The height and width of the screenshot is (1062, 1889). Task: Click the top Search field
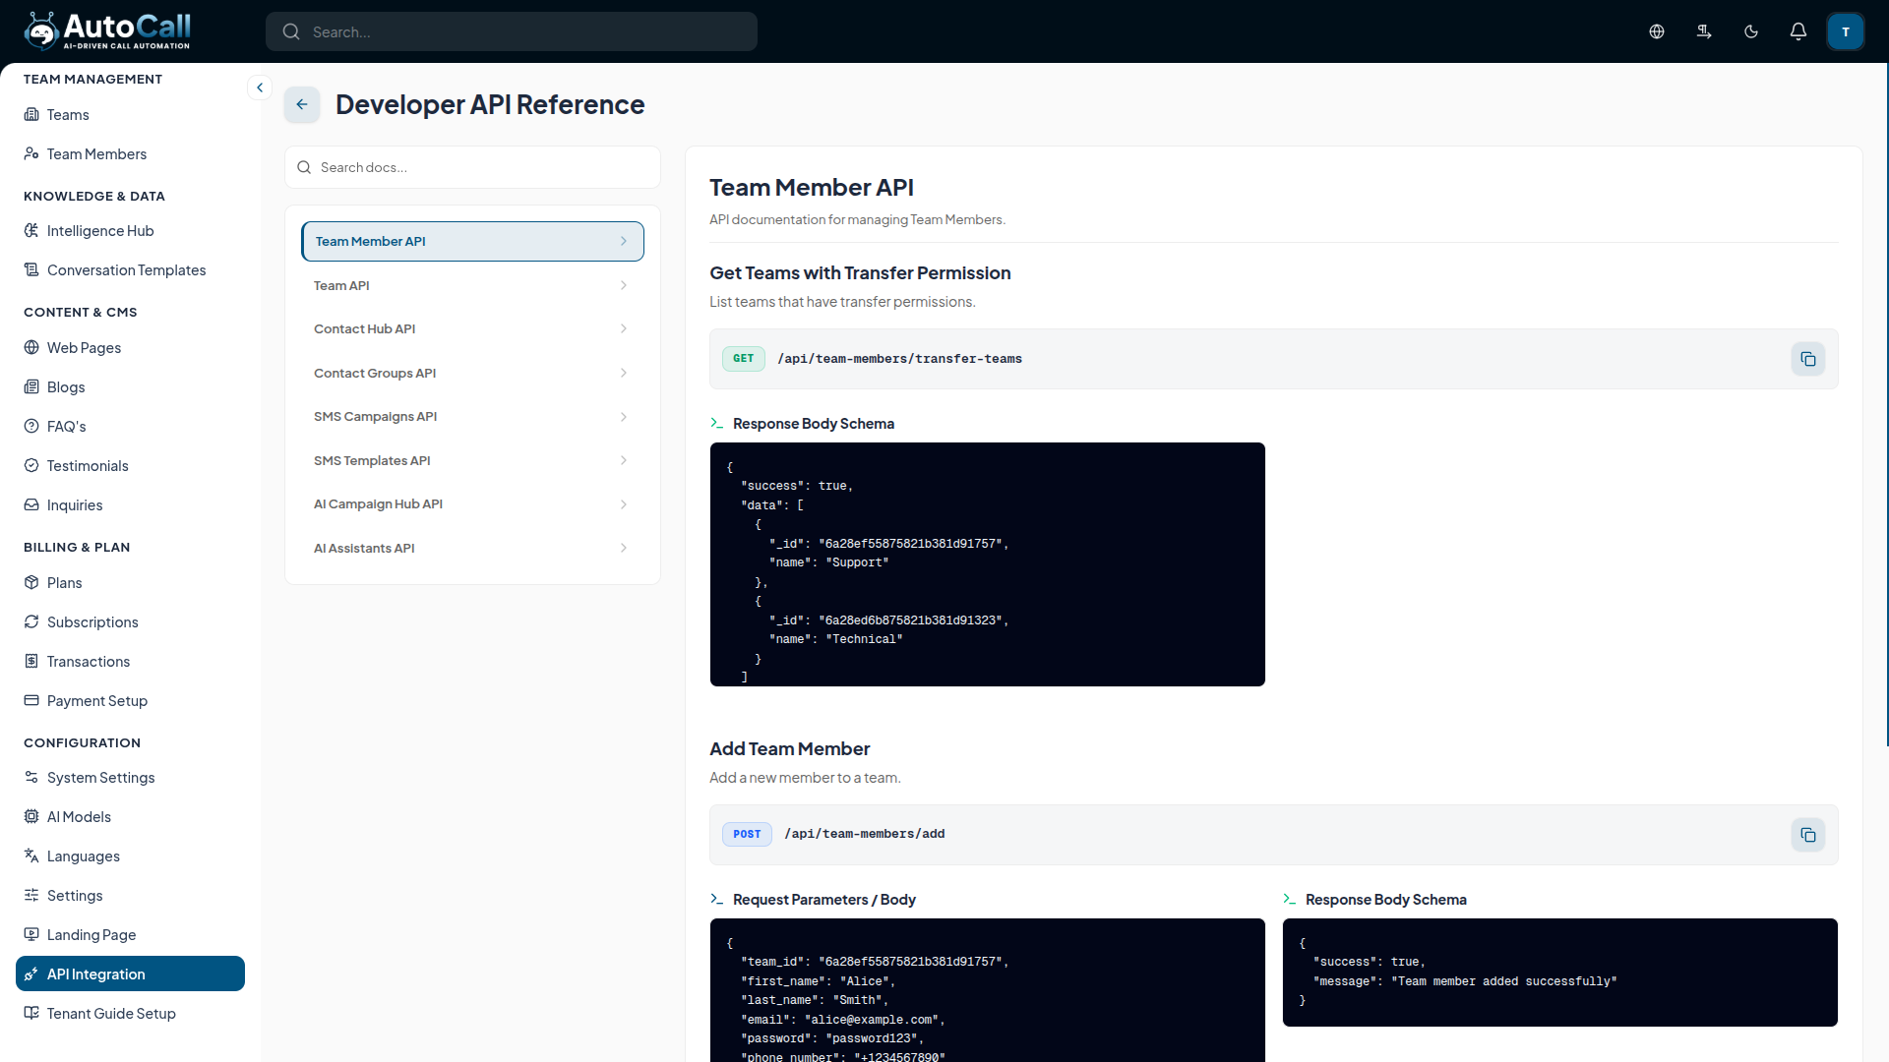[x=512, y=31]
